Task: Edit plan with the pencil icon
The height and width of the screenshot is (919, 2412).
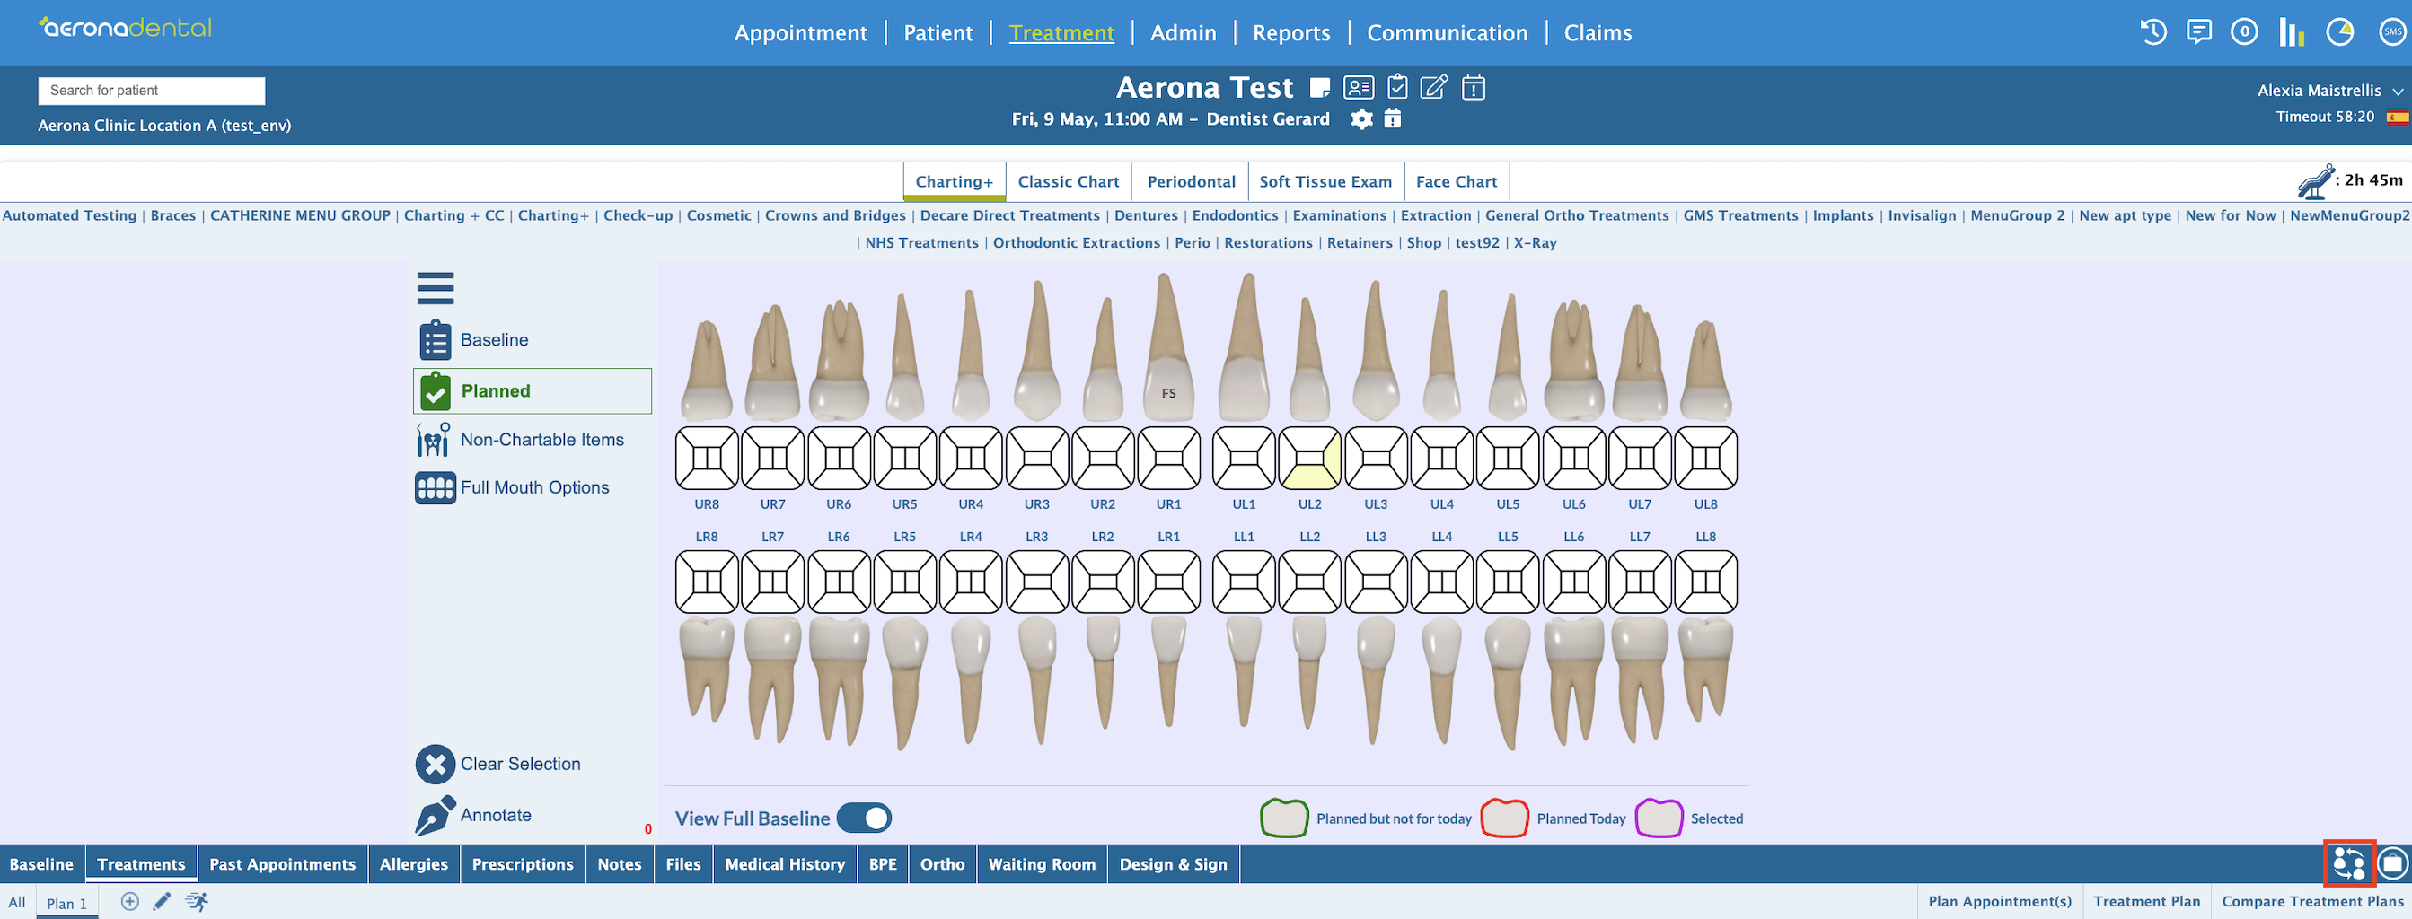Action: (x=162, y=901)
